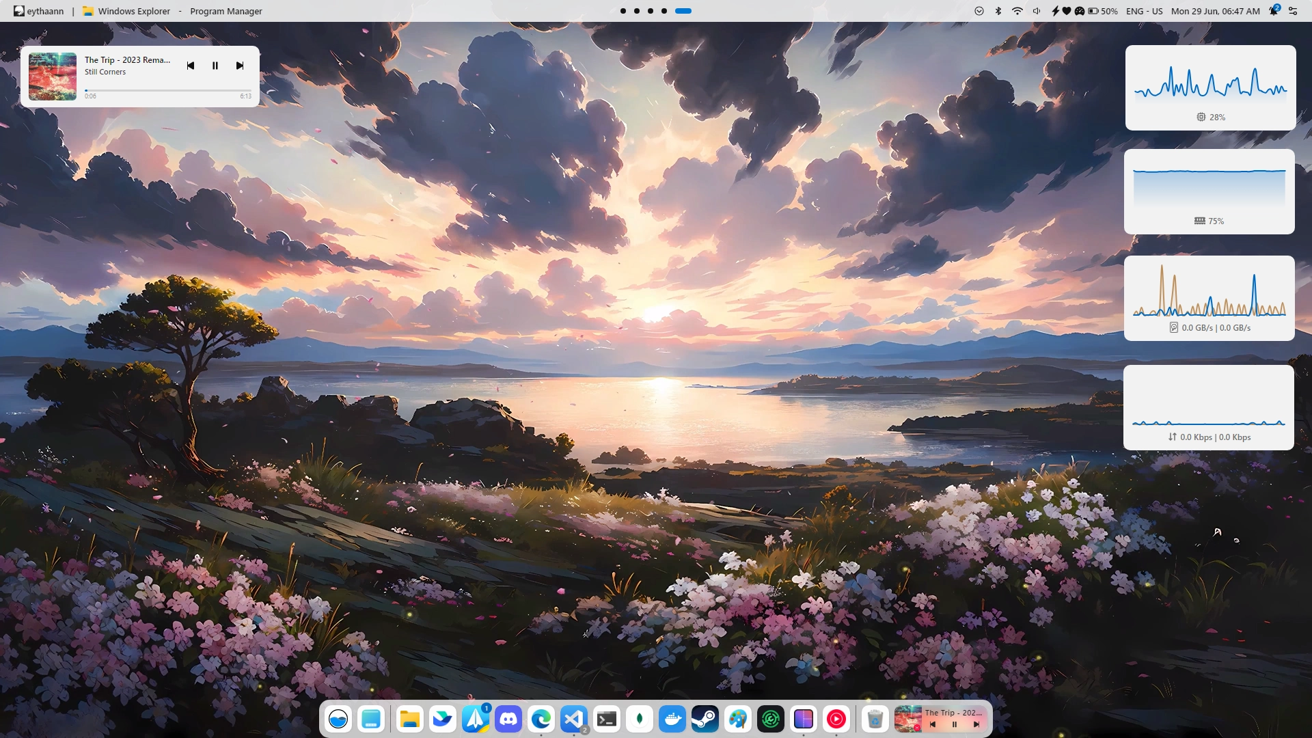Skip to next track in dock player
1312x738 pixels.
[976, 724]
